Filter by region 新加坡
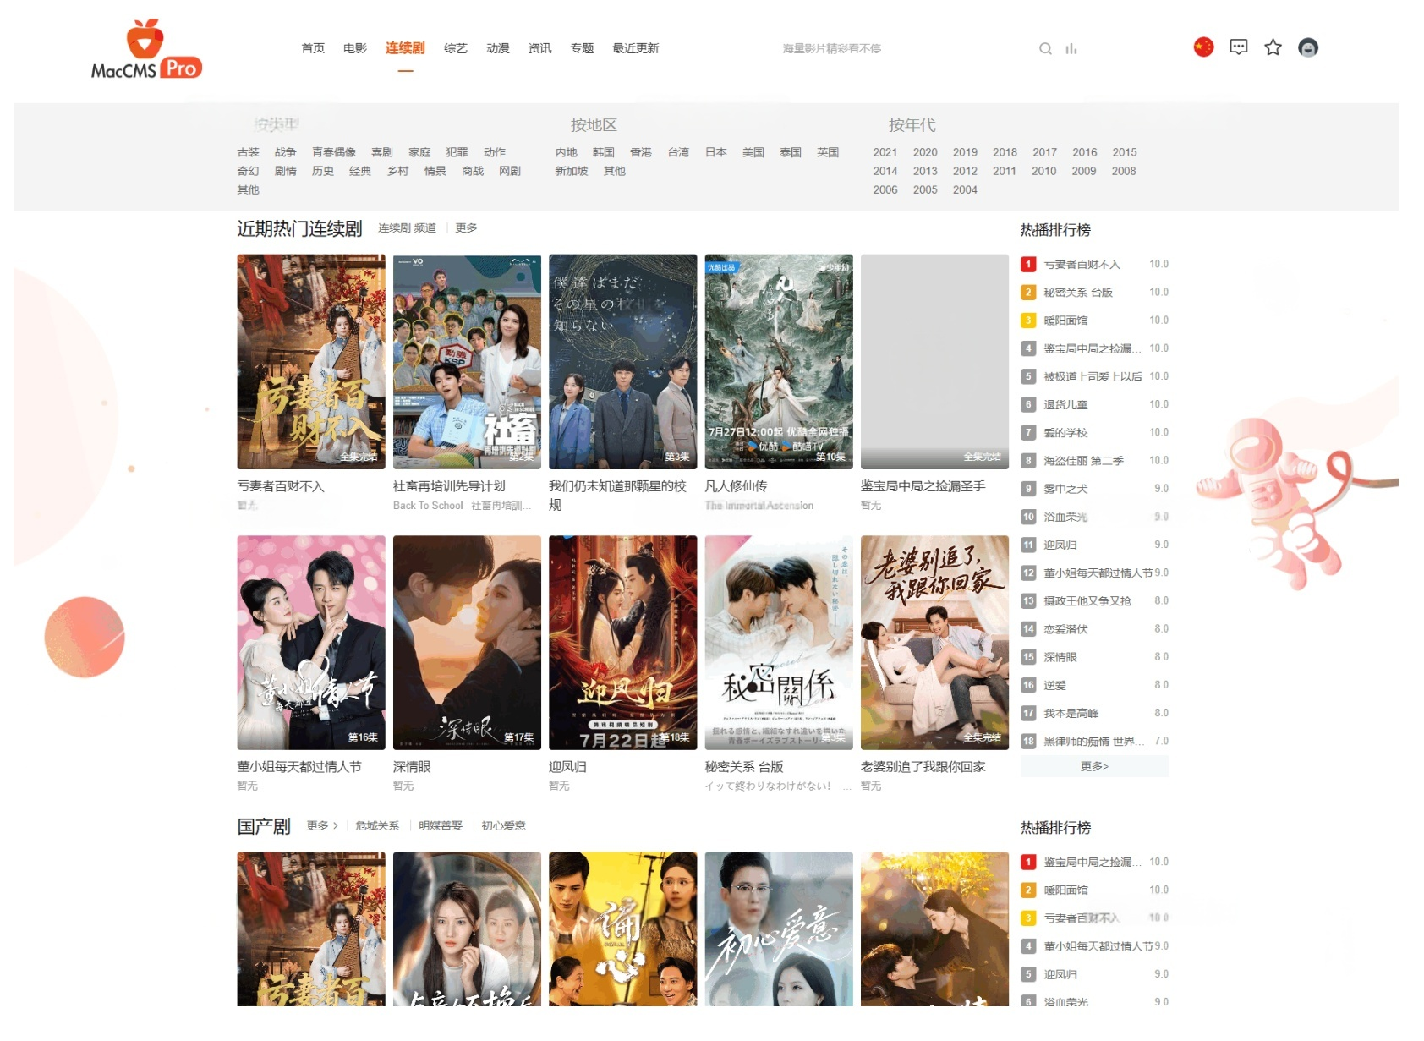 [x=572, y=171]
